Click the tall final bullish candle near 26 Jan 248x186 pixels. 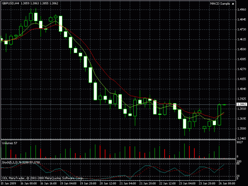click(x=219, y=115)
